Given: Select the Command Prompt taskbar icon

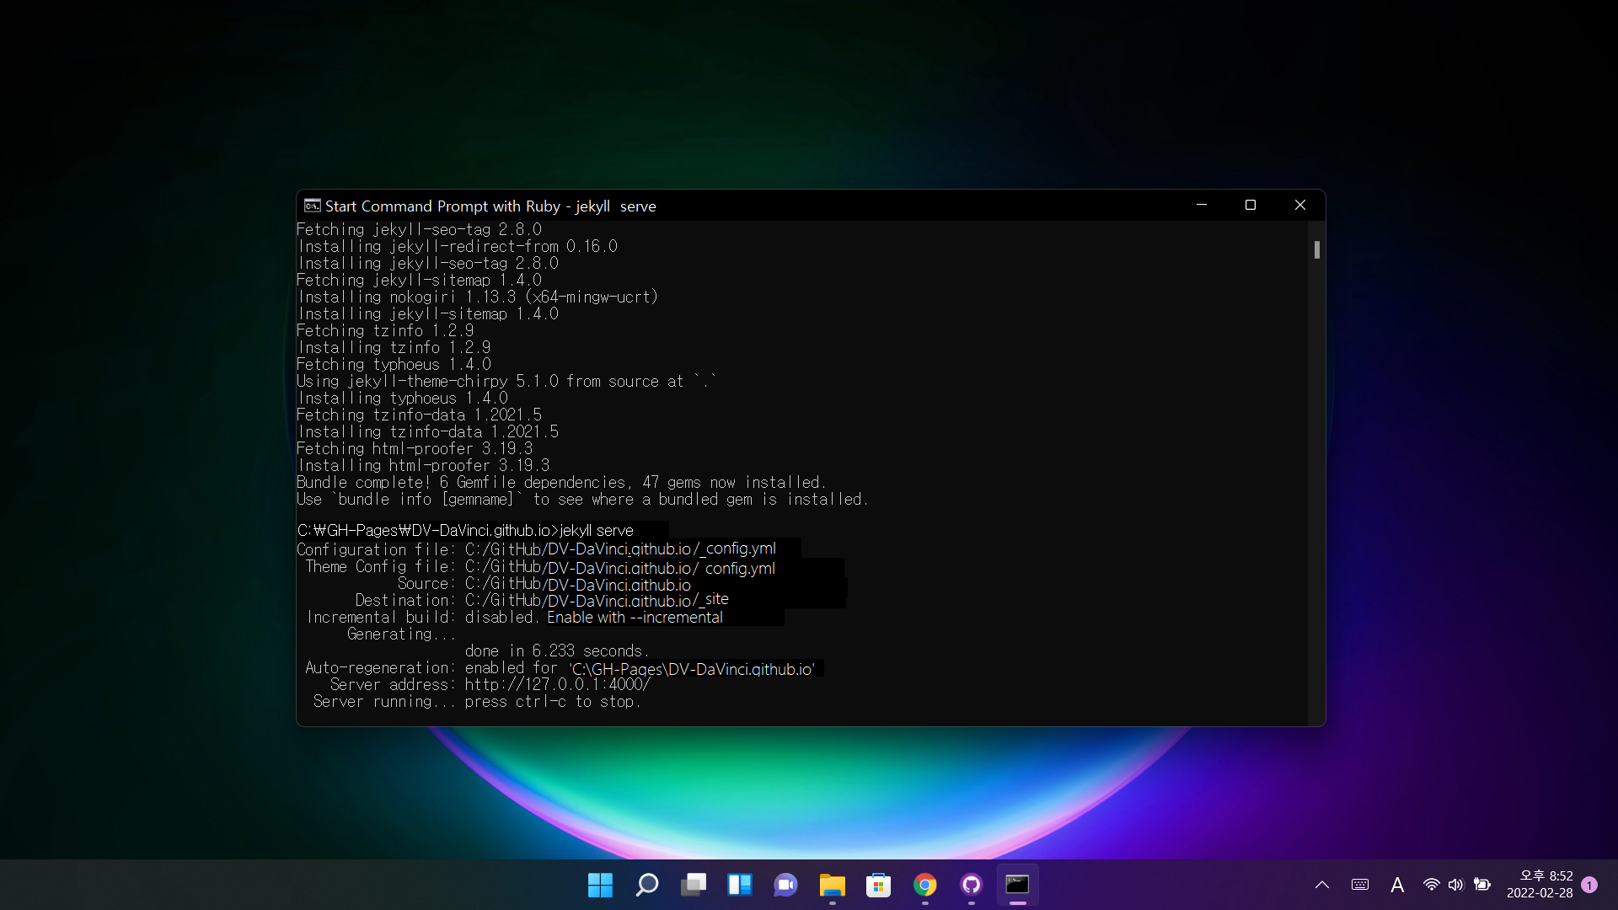Looking at the screenshot, I should click(1017, 885).
